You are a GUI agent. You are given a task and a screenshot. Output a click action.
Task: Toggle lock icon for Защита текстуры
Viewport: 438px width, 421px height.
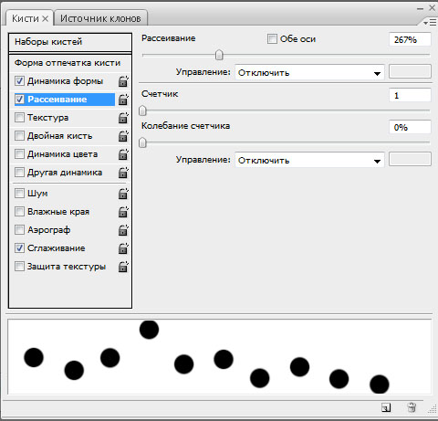123,267
